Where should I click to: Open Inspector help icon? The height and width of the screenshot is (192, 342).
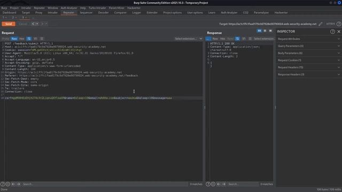[332, 31]
